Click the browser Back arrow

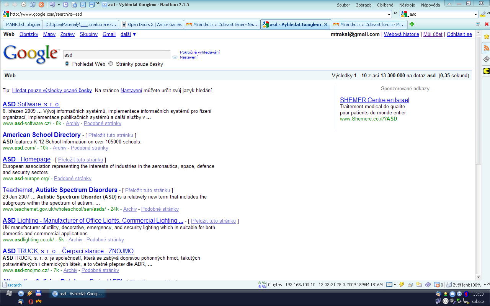click(6, 5)
